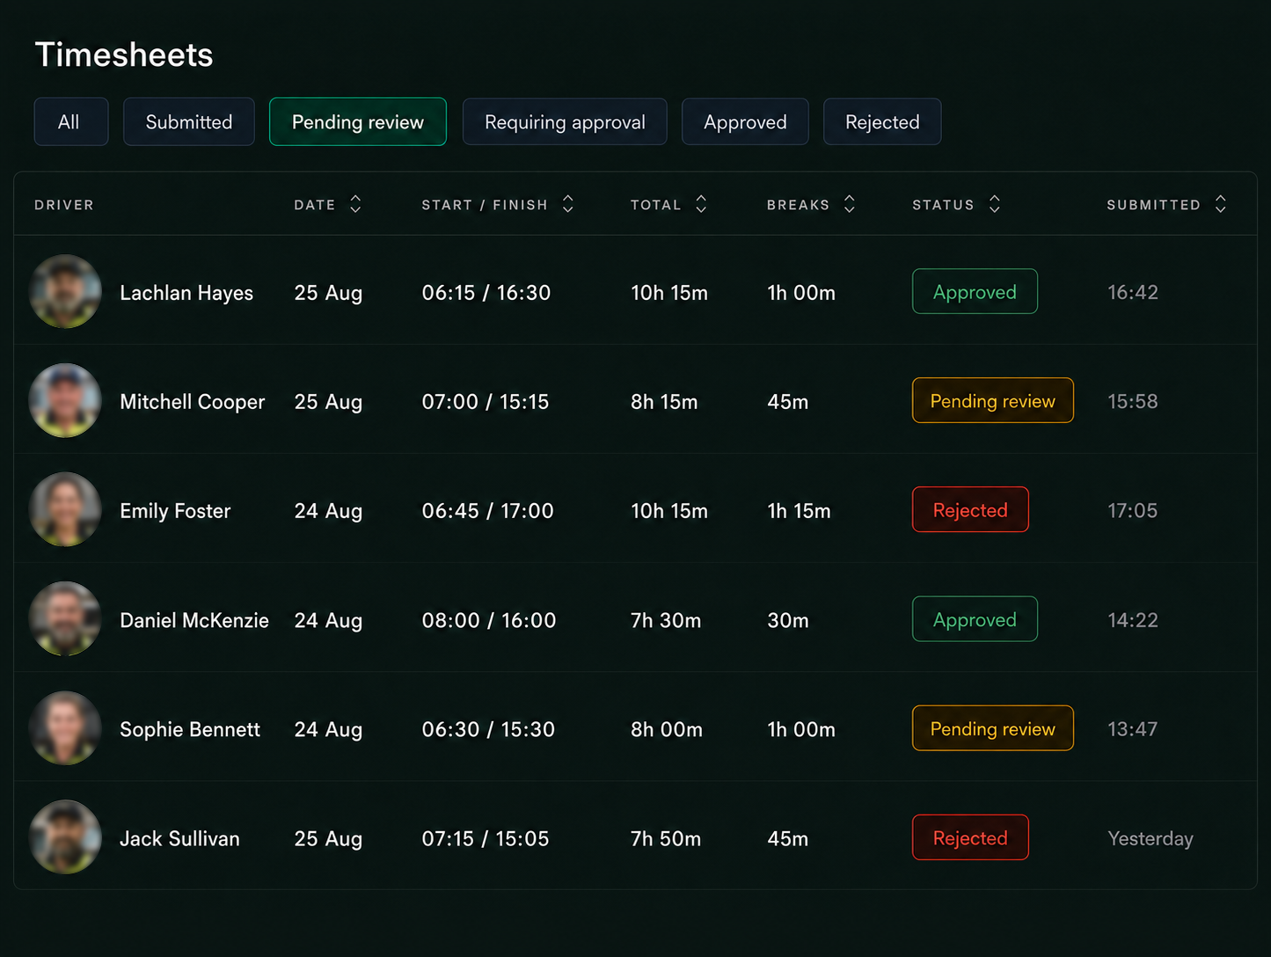This screenshot has height=957, width=1271.
Task: Open Sophie Bennett avatar photo
Action: click(65, 728)
